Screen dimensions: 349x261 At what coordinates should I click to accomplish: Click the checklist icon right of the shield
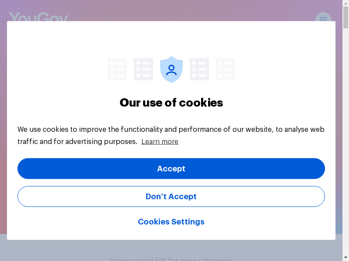coord(199,69)
